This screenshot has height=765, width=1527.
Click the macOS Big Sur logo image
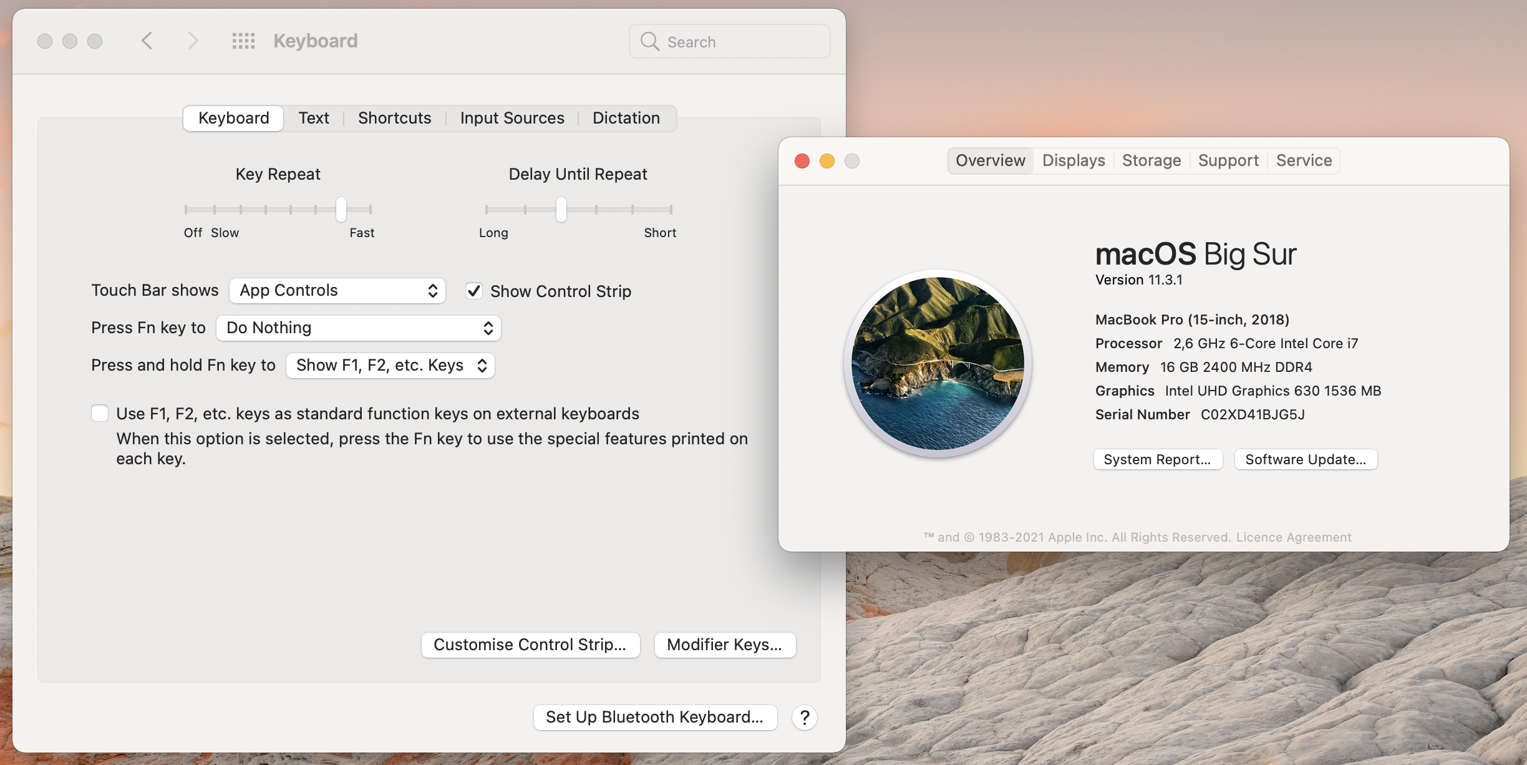click(x=938, y=363)
